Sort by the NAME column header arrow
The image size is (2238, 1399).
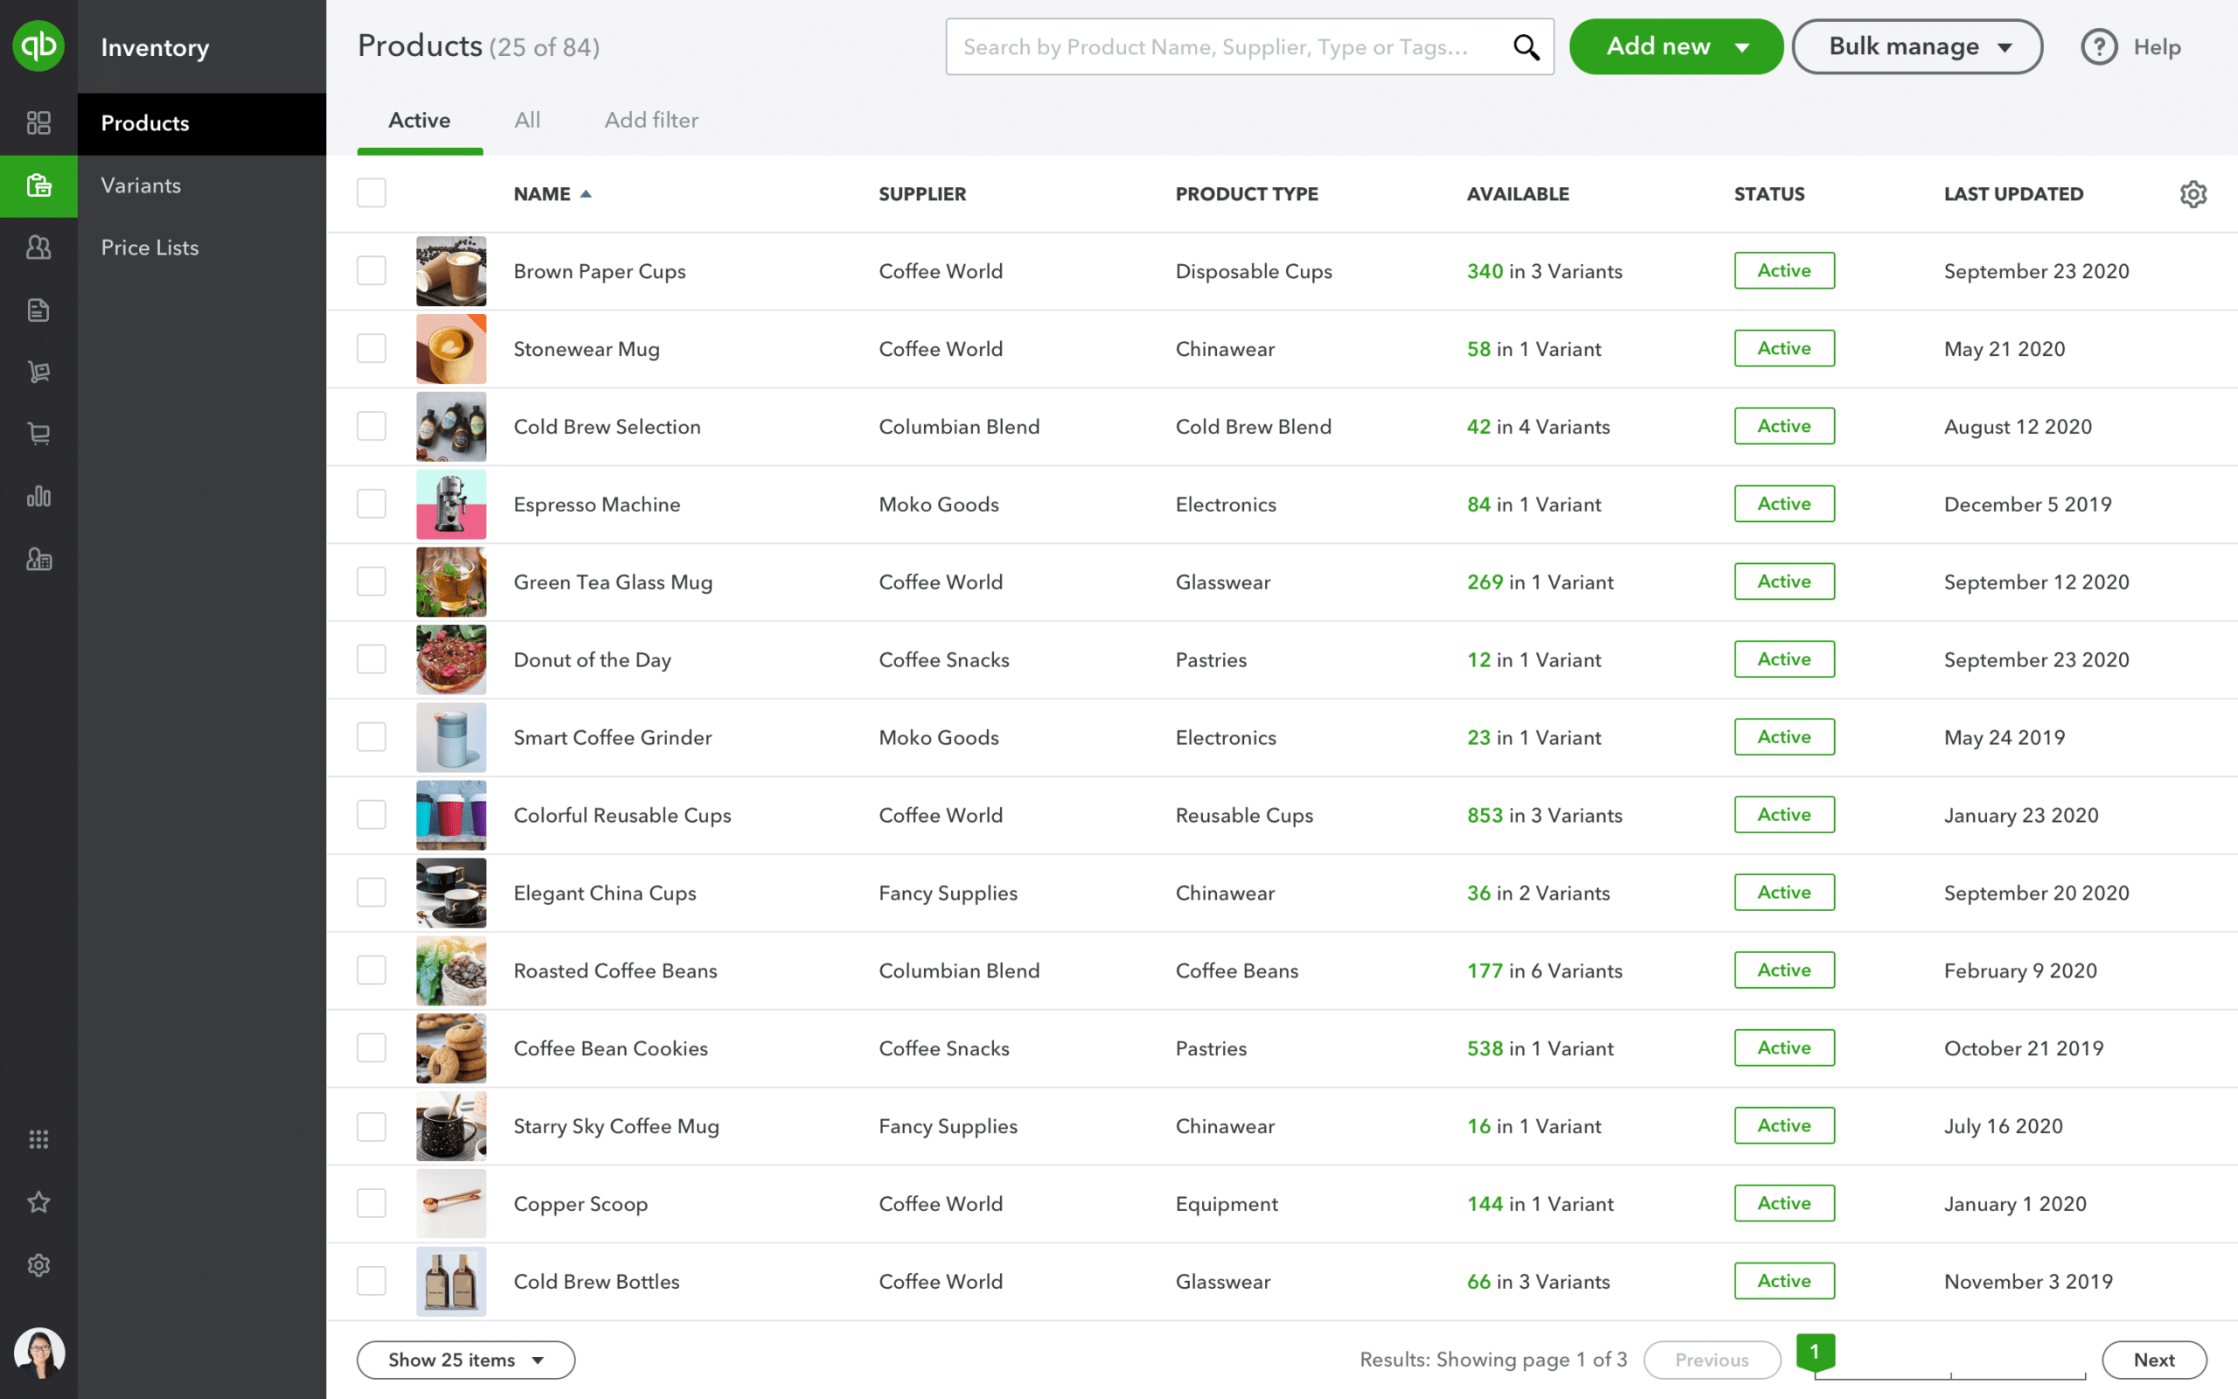click(586, 193)
